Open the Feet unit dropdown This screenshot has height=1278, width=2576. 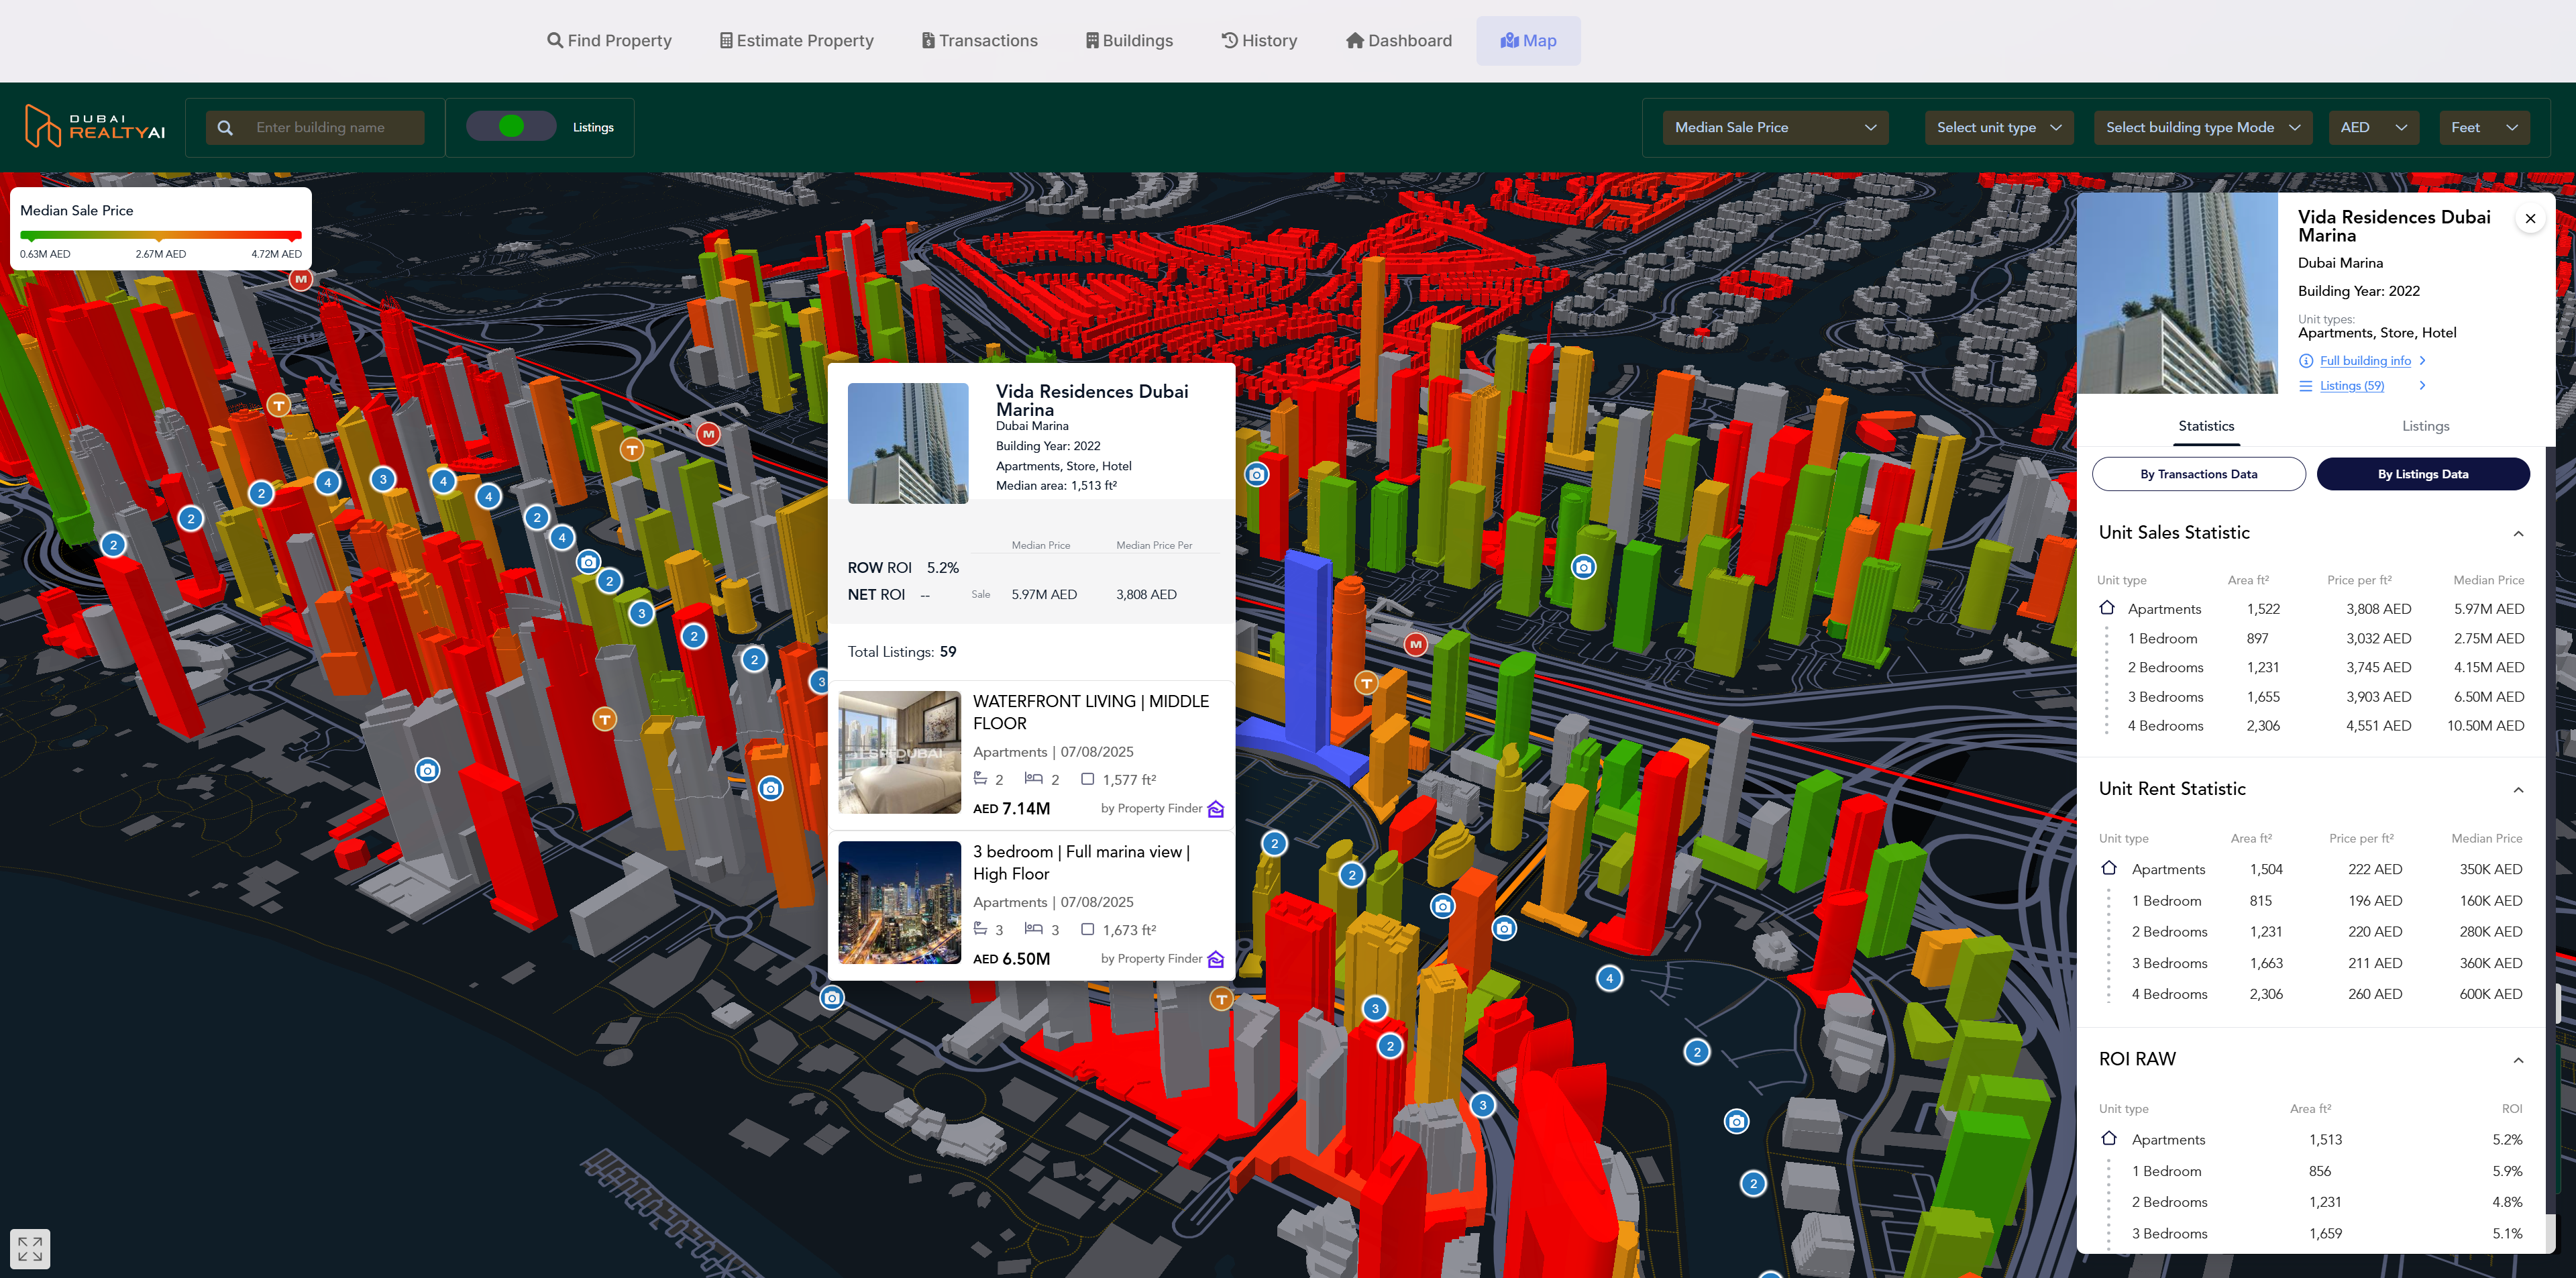[x=2484, y=128]
